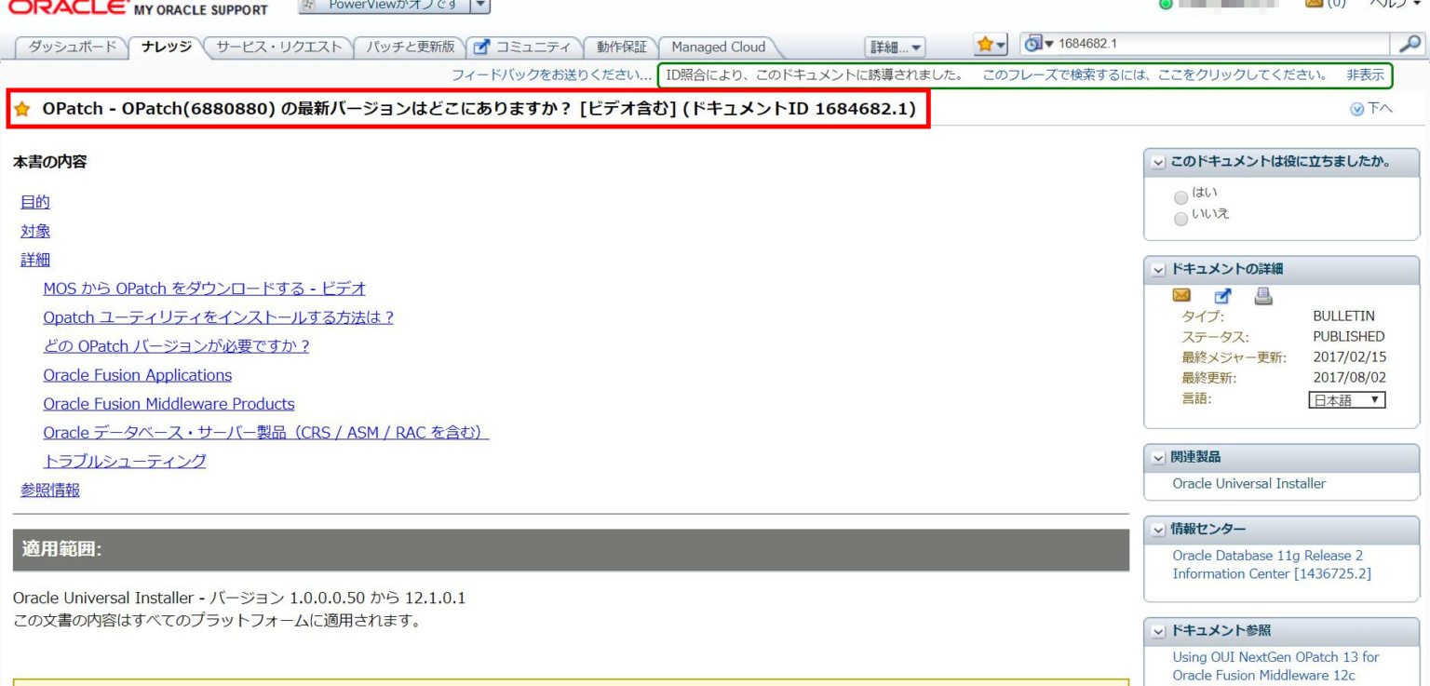
Task: Switch to the パッチと更新版 tab
Action: 411,47
